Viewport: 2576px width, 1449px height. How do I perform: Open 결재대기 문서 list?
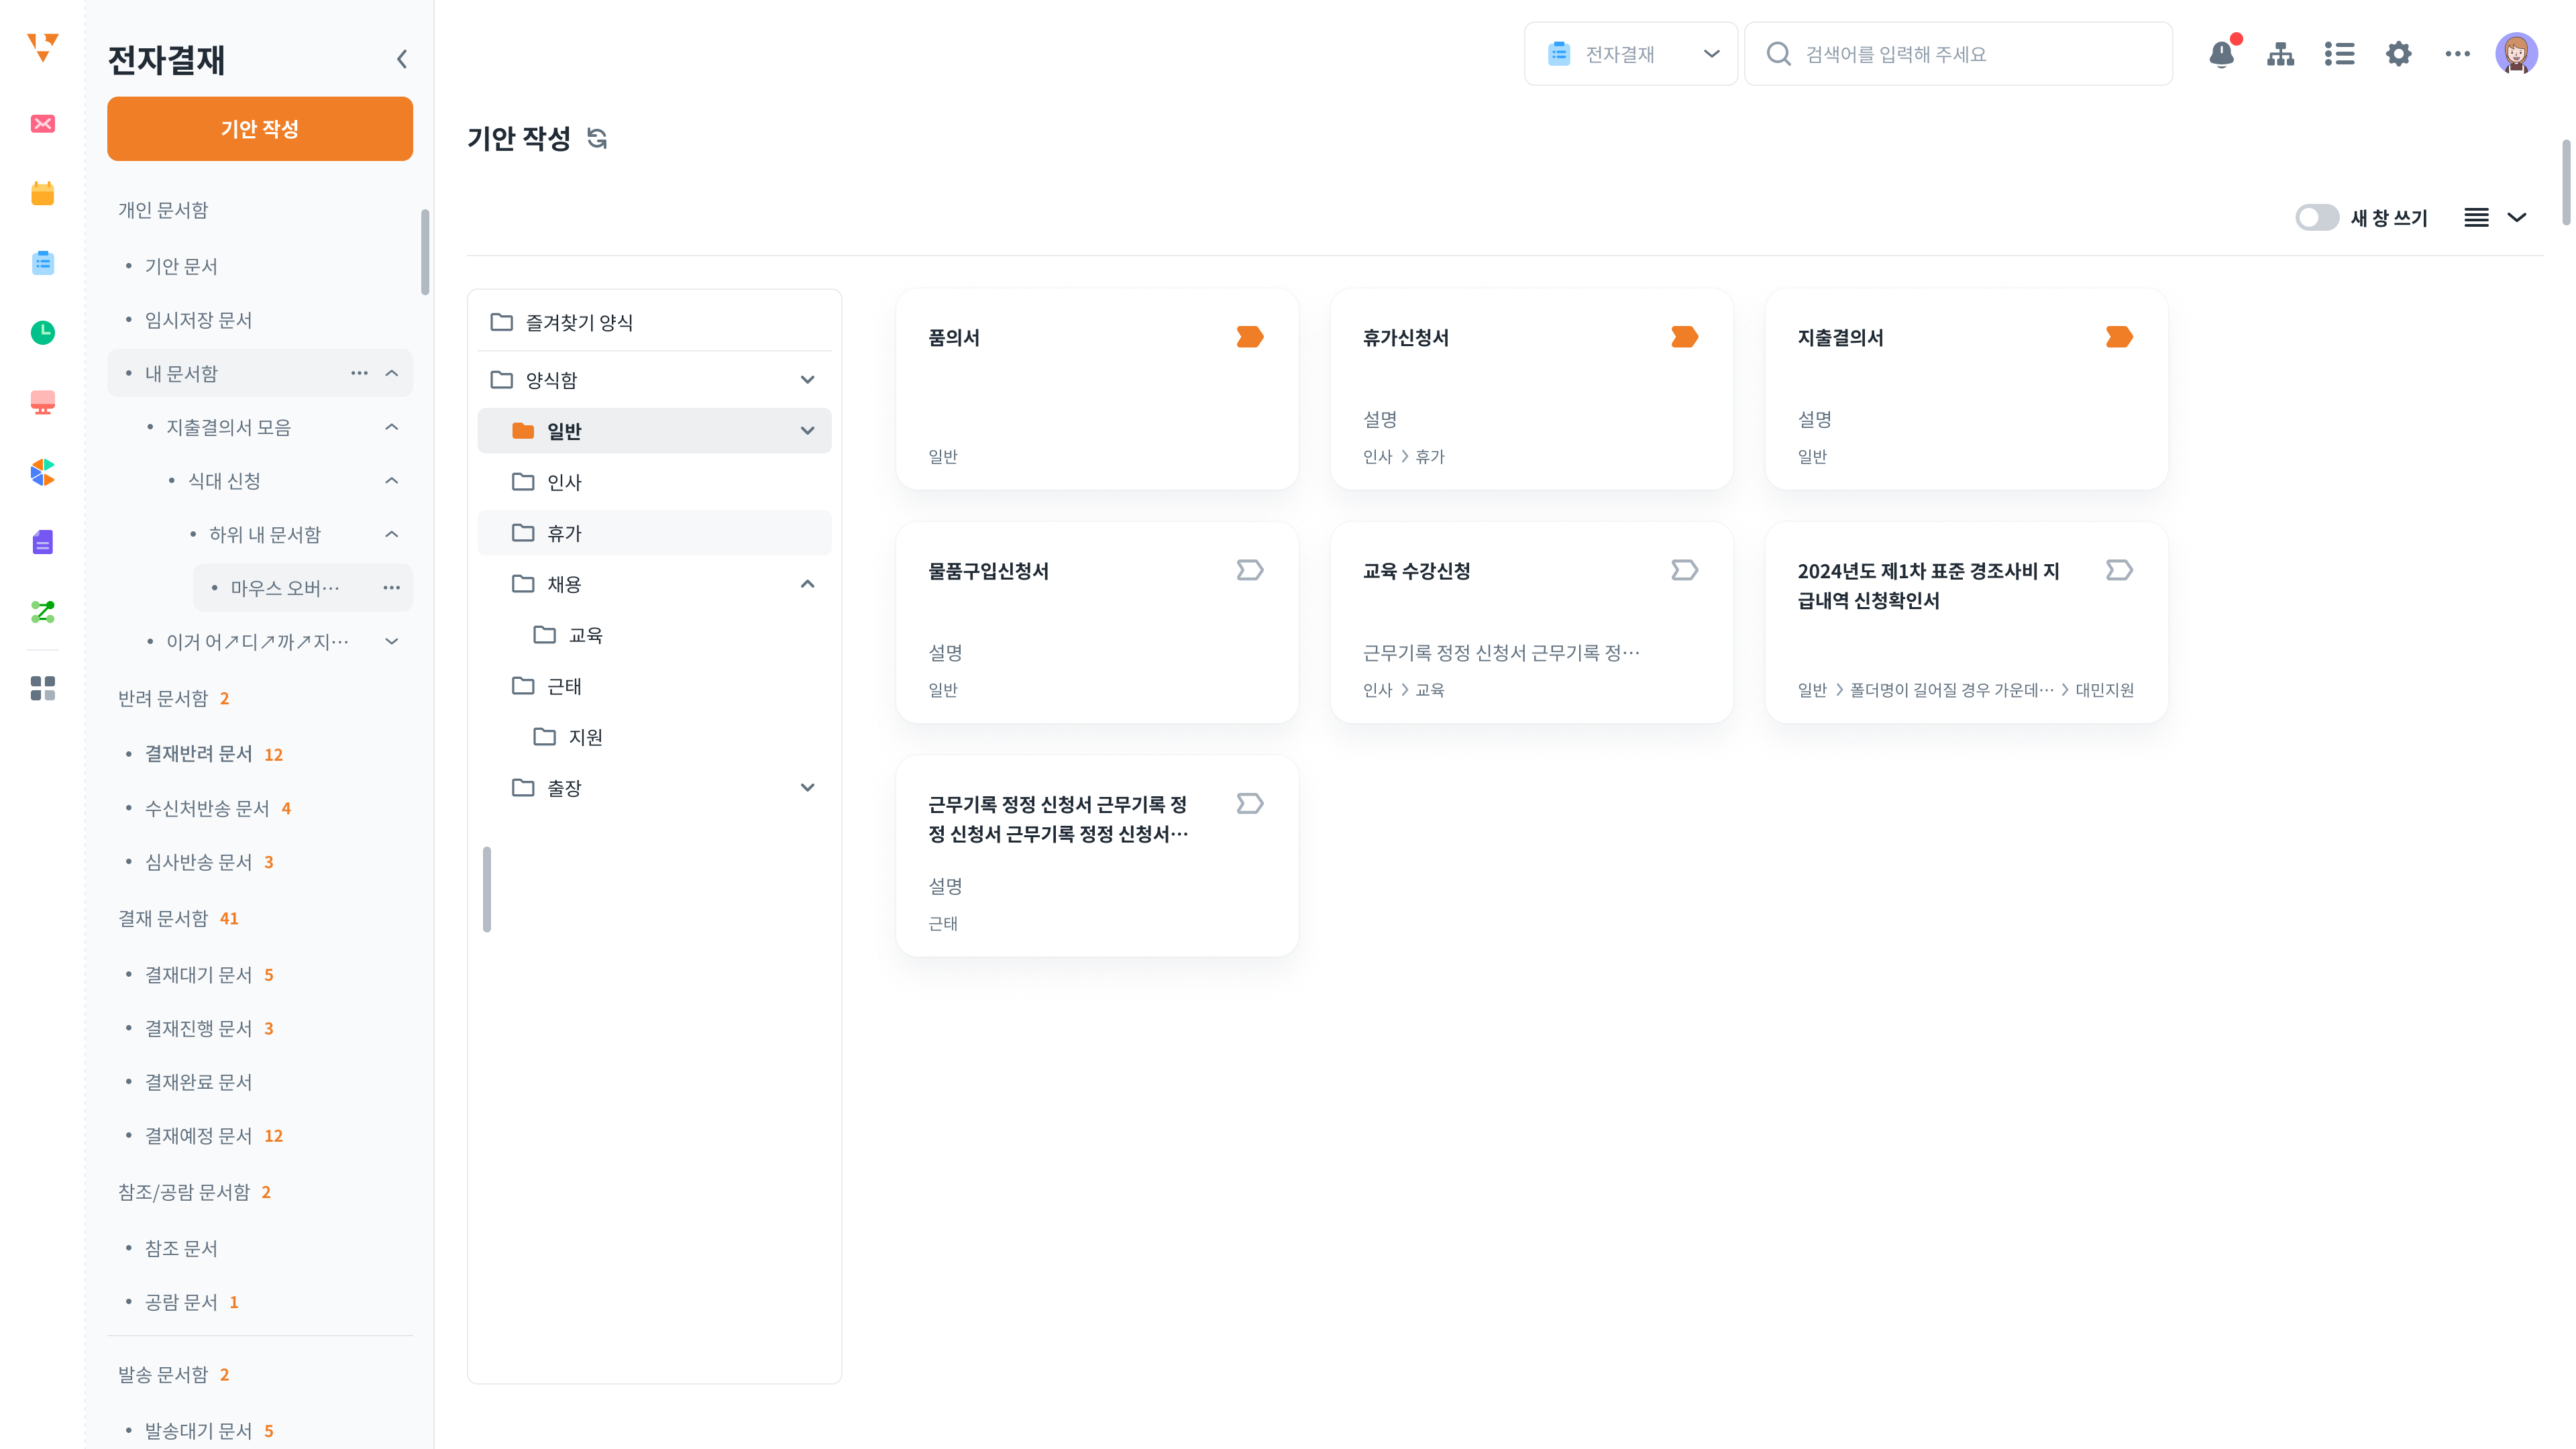tap(198, 975)
